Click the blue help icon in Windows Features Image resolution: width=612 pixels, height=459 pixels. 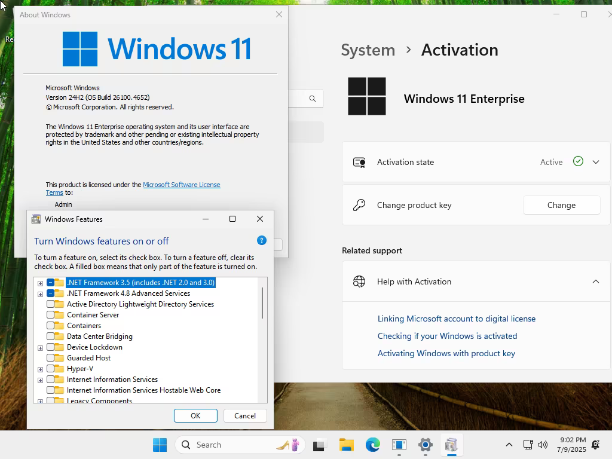click(262, 240)
